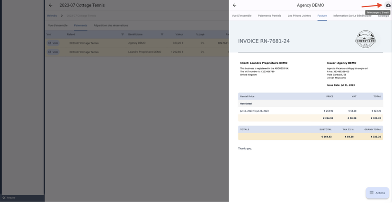This screenshot has width=392, height=203.
Task: Click the Valeur column header
Action: click(179, 34)
